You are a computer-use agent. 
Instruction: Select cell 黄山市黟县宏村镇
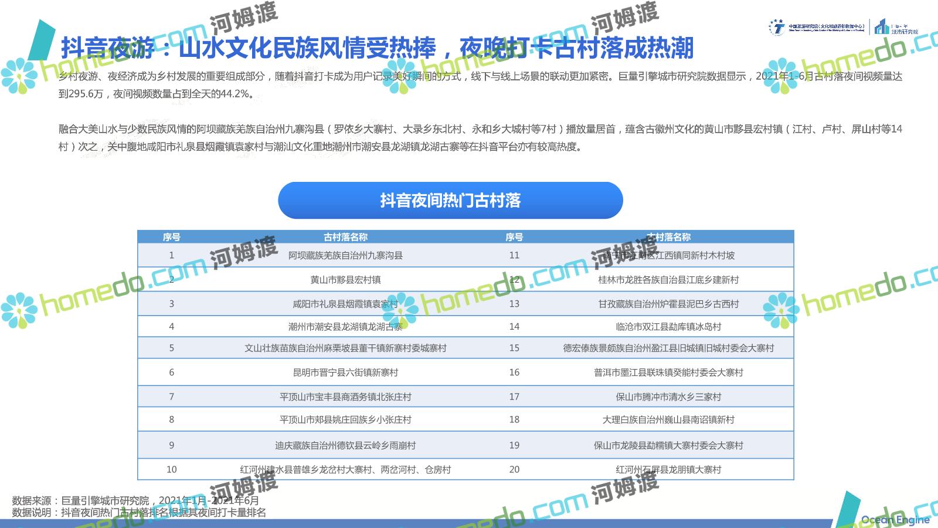(345, 280)
